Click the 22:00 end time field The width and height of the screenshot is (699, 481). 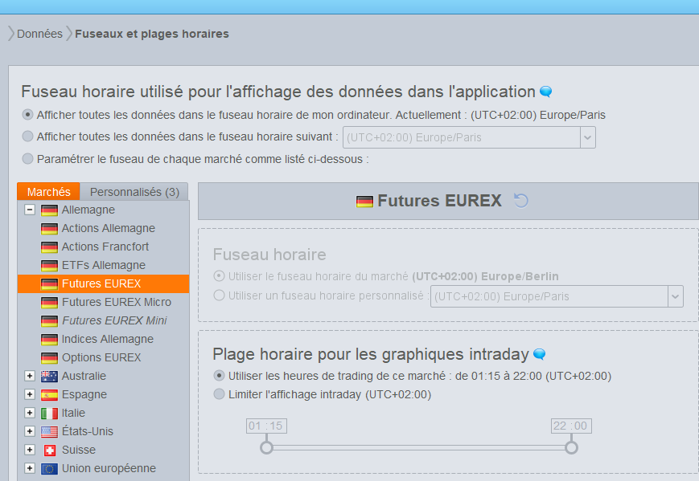coord(571,426)
